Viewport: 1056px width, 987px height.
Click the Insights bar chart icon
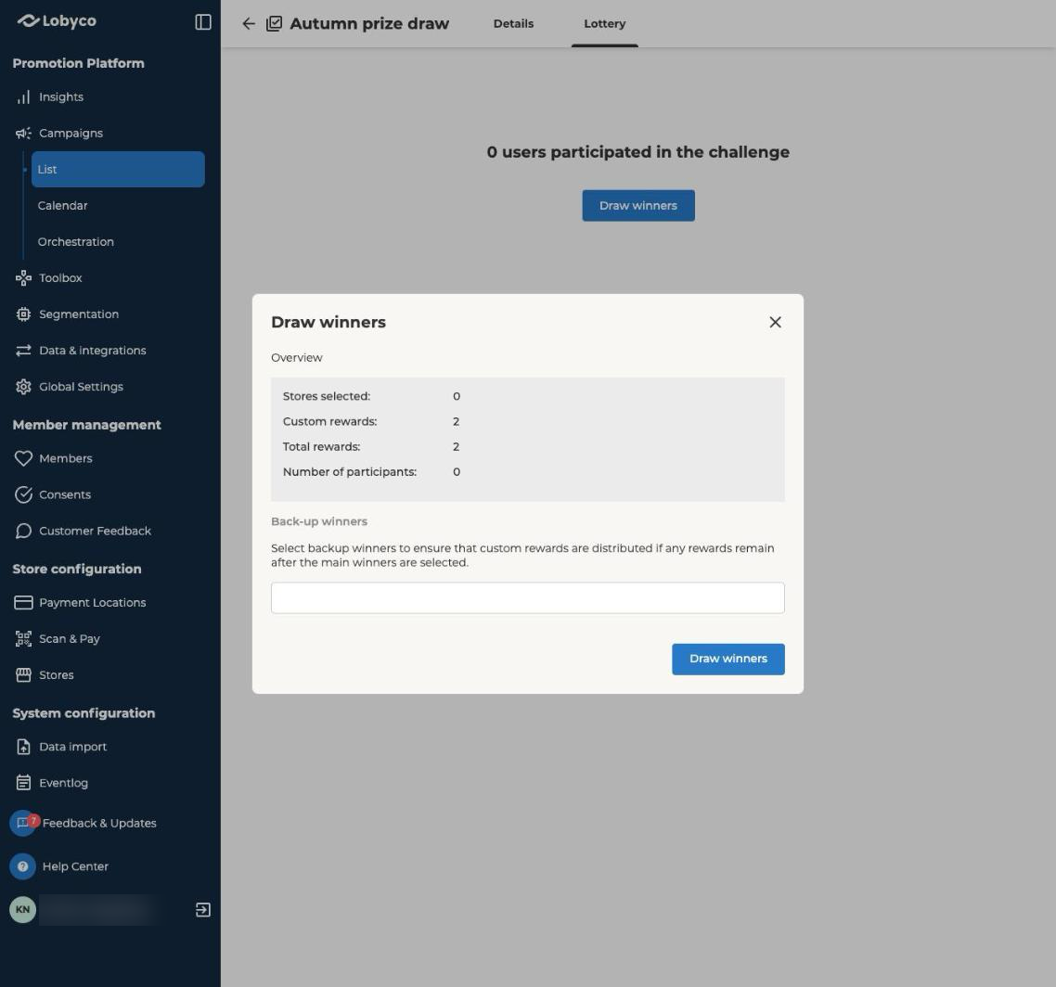(x=23, y=97)
